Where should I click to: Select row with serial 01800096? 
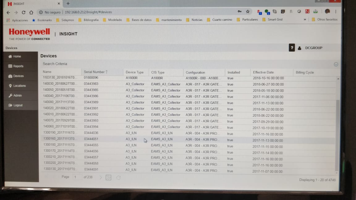pyautogui.click(x=188, y=78)
